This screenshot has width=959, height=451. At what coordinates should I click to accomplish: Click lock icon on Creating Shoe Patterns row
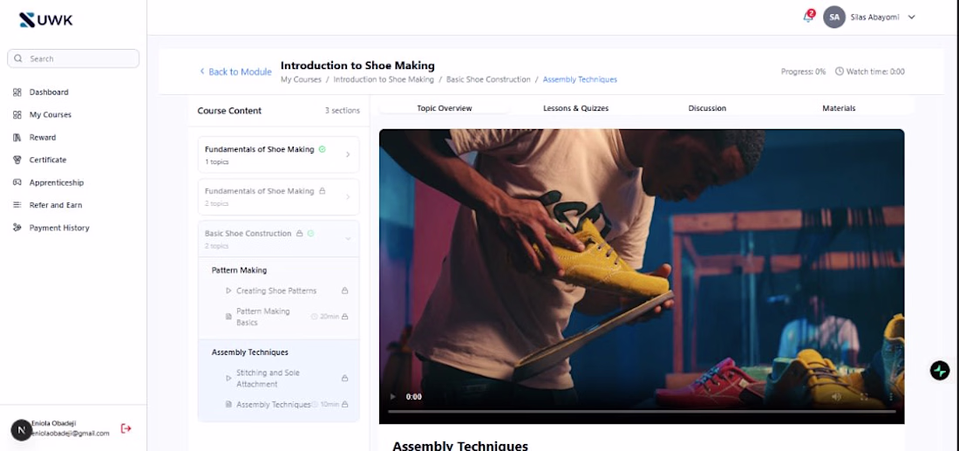(x=345, y=290)
